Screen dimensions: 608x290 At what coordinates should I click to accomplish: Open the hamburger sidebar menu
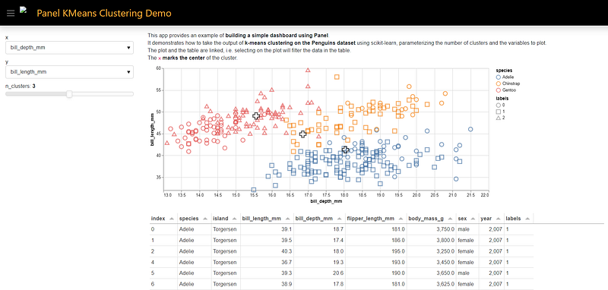click(11, 13)
